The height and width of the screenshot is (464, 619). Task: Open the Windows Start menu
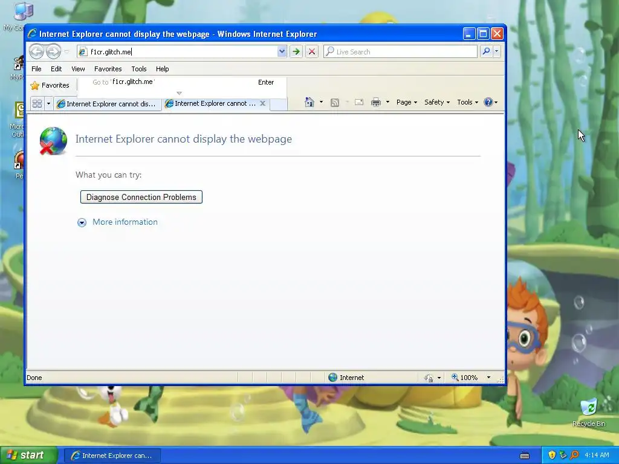click(x=28, y=456)
